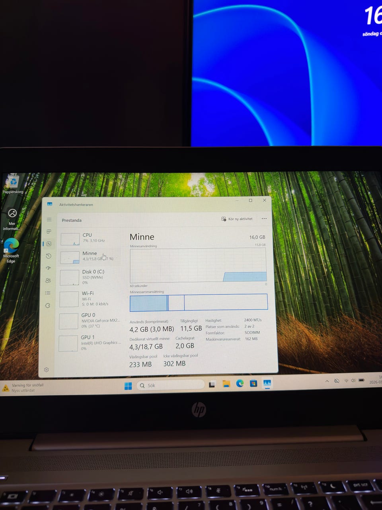Screen dimensions: 382x510
Task: Click the battery icon in system tray
Action: [x=361, y=380]
